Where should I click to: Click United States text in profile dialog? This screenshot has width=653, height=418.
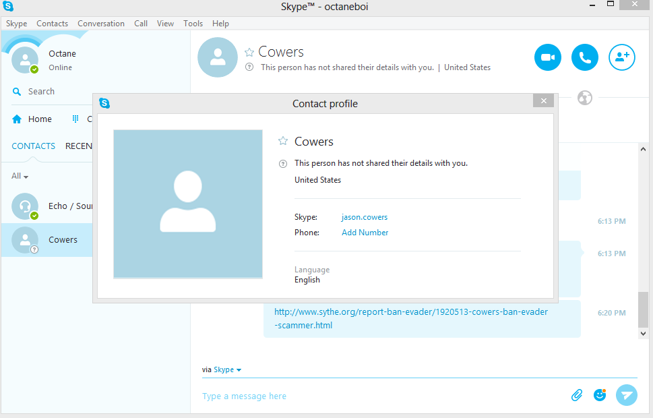pyautogui.click(x=318, y=180)
